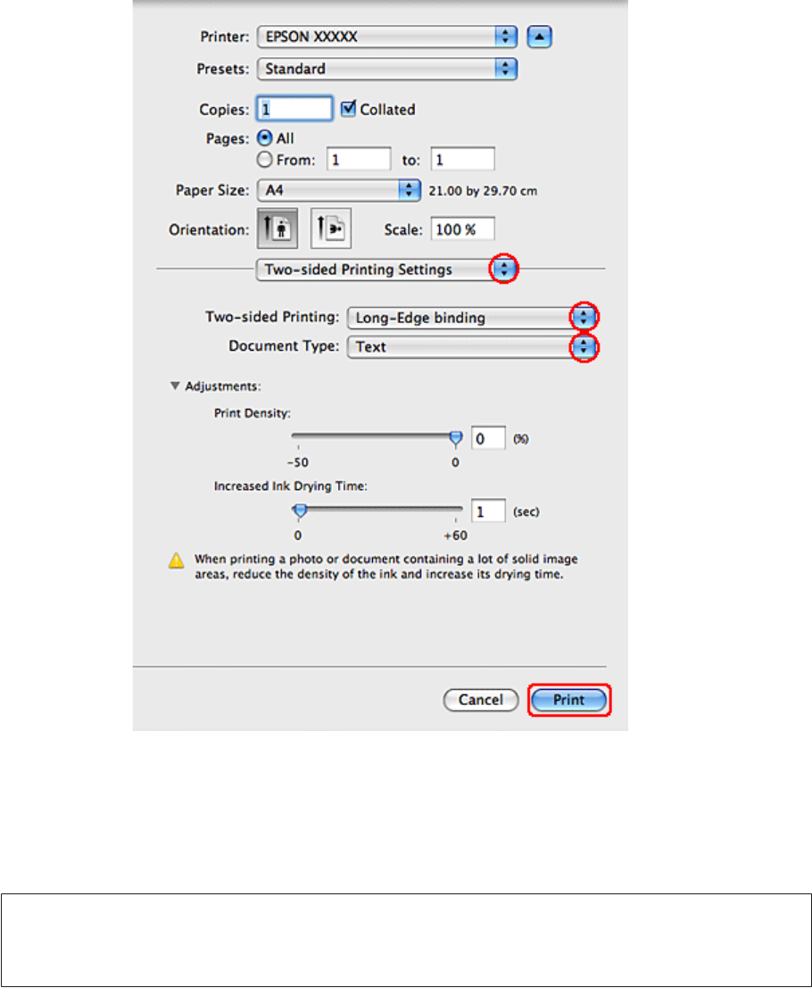Click the to page number field
Screen dimensions: 812x988
coord(462,160)
